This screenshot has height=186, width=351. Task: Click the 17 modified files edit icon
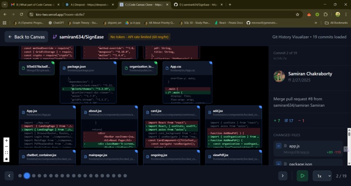286,120
